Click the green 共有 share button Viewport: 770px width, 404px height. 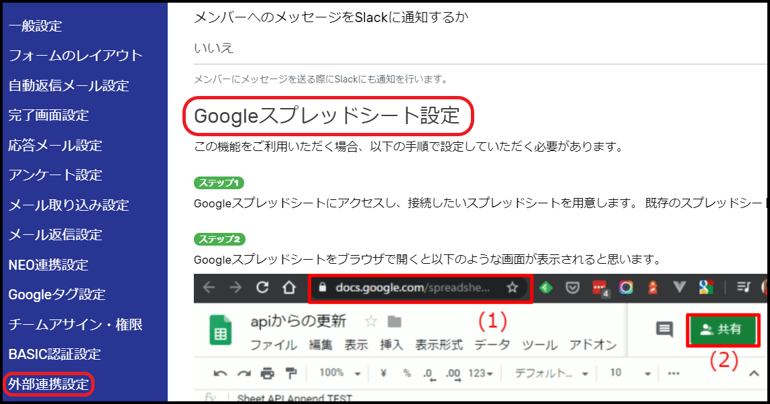point(722,330)
